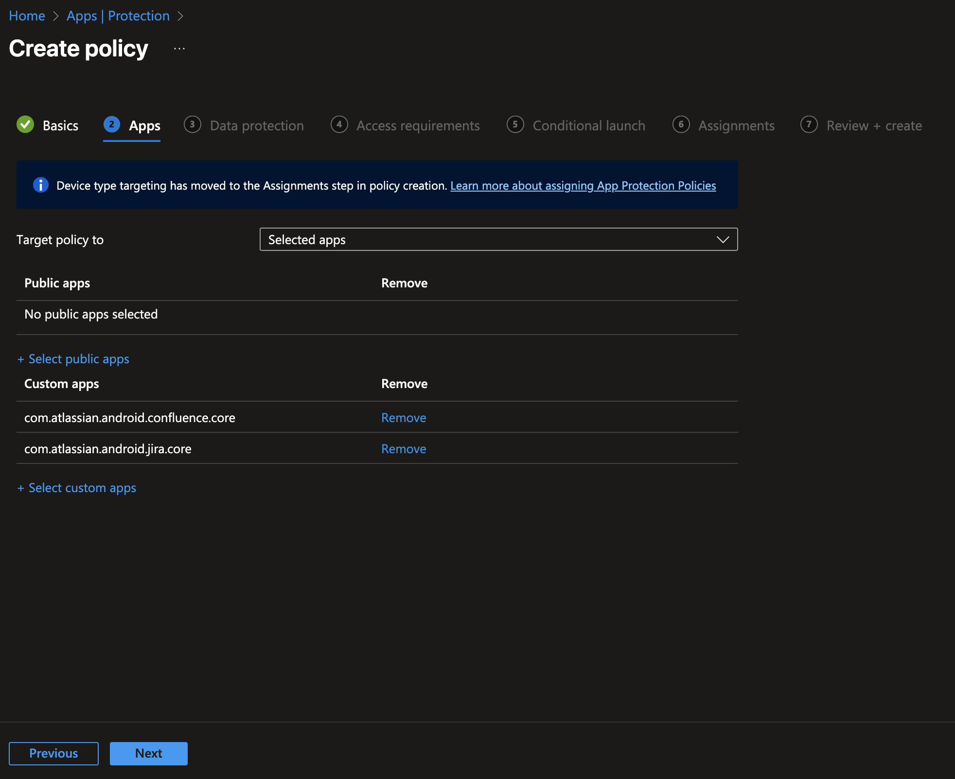Click the info icon in the notification banner

click(41, 185)
